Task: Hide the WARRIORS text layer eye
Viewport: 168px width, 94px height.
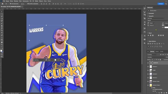Action: point(148,63)
